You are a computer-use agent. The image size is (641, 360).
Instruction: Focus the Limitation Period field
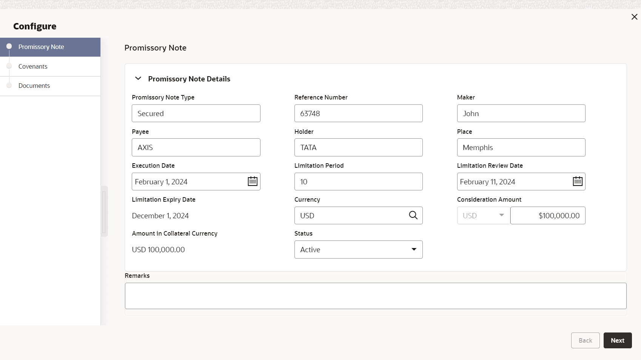coord(358,182)
